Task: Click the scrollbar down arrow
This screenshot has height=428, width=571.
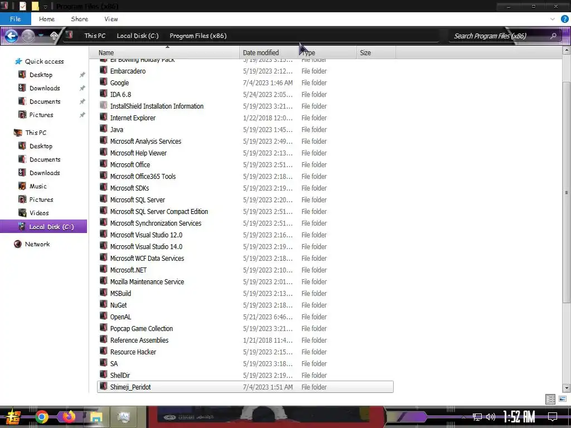Action: click(x=567, y=388)
